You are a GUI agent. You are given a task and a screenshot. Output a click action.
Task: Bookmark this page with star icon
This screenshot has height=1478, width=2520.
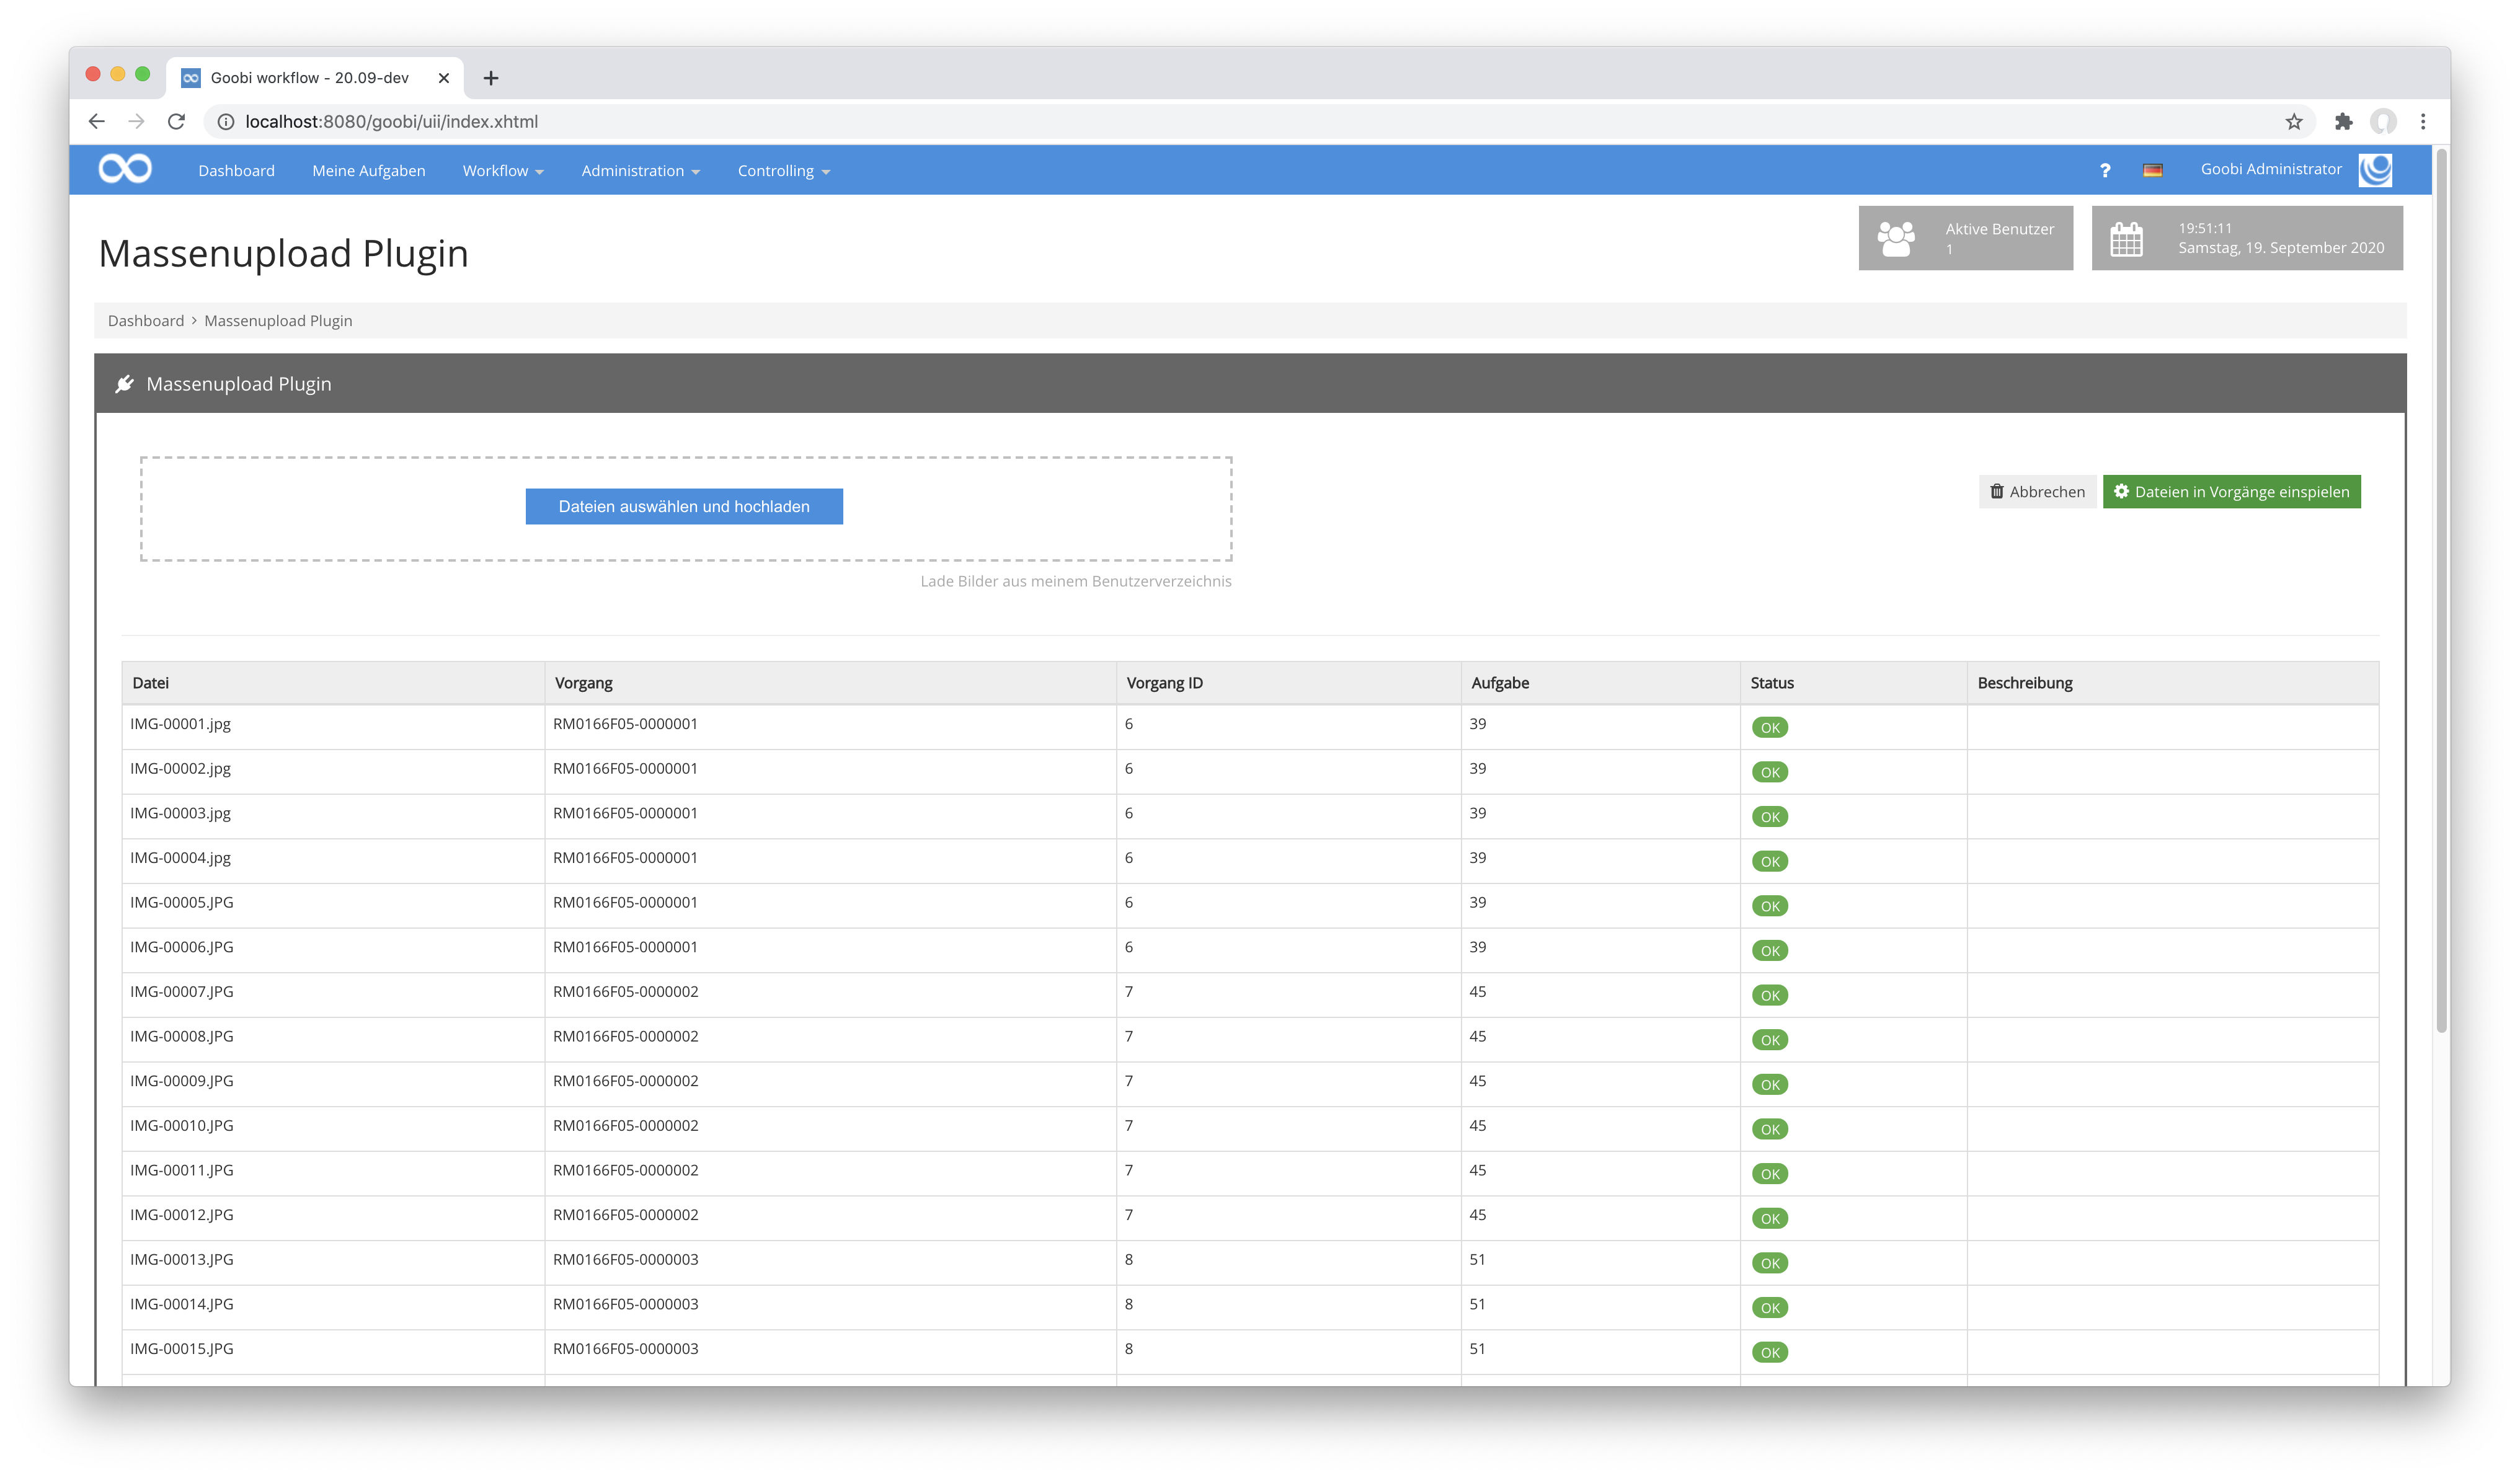tap(2294, 121)
